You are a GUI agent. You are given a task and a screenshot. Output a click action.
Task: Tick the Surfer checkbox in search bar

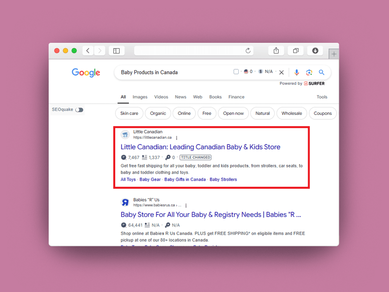[236, 72]
